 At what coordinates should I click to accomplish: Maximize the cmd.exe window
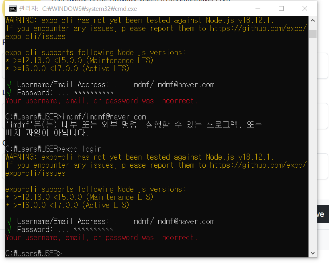click(281, 8)
